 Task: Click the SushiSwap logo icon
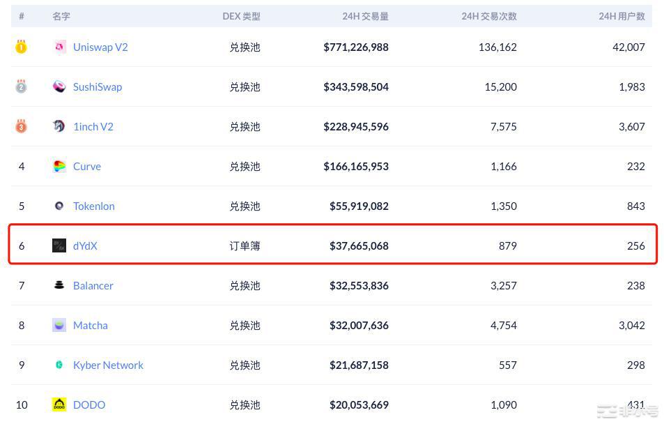coord(59,86)
